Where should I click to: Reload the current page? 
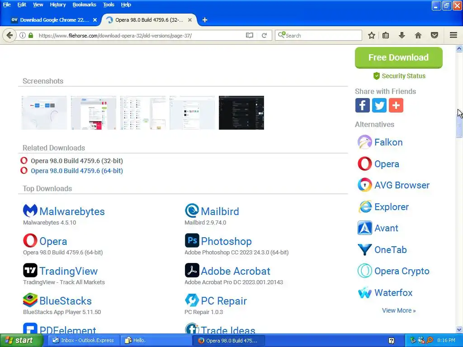click(264, 35)
